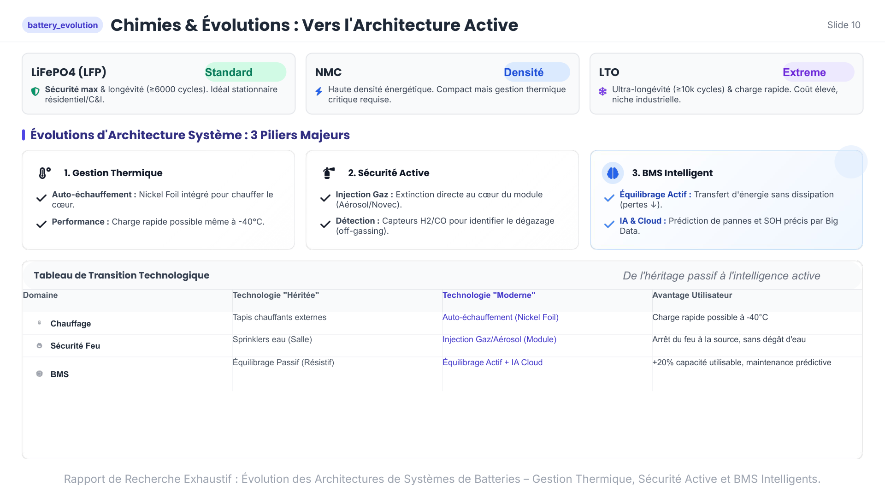Click the blue checkmark beside Équilibrage Actif
Viewport: 885px width, 498px height.
point(609,198)
